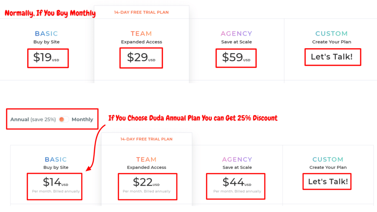Select the $14 Basic annual price
The image size is (377, 212).
56,182
